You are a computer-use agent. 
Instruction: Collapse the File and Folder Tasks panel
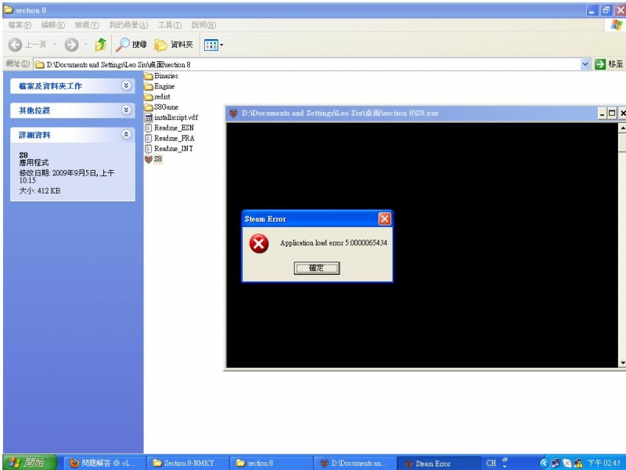click(127, 85)
